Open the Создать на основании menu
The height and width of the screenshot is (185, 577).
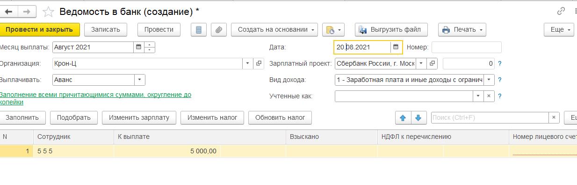(274, 29)
